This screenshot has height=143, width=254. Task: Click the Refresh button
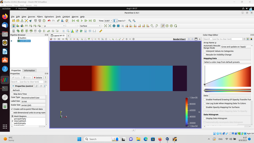16,90
